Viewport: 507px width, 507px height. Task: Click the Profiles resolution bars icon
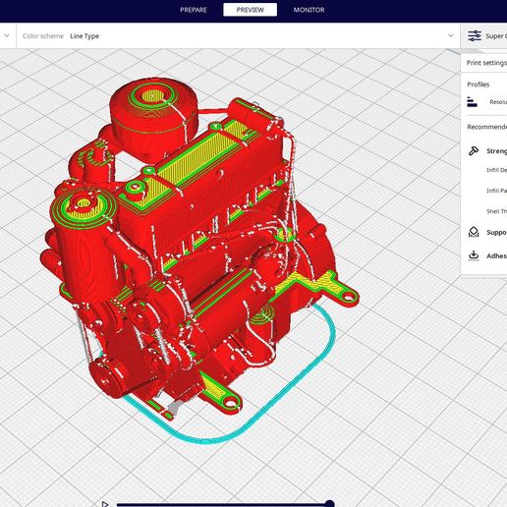[472, 102]
